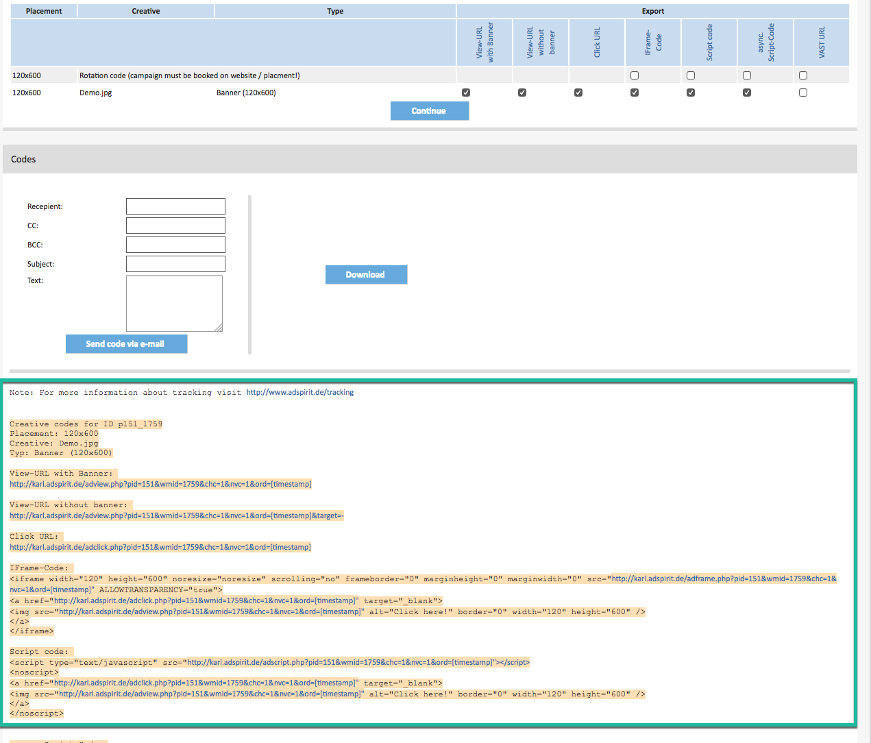Send code via e-mail button
Image resolution: width=871 pixels, height=743 pixels.
[x=126, y=344]
